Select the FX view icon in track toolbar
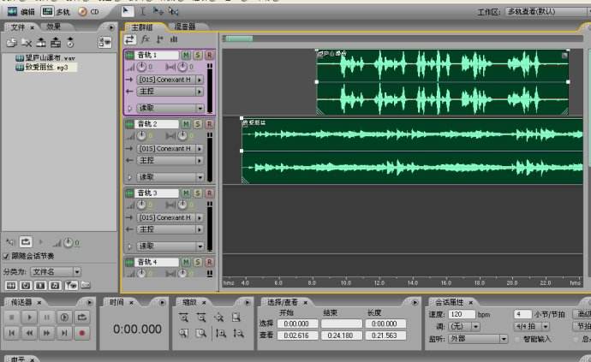Viewport: 591px width, 362px height. 145,39
